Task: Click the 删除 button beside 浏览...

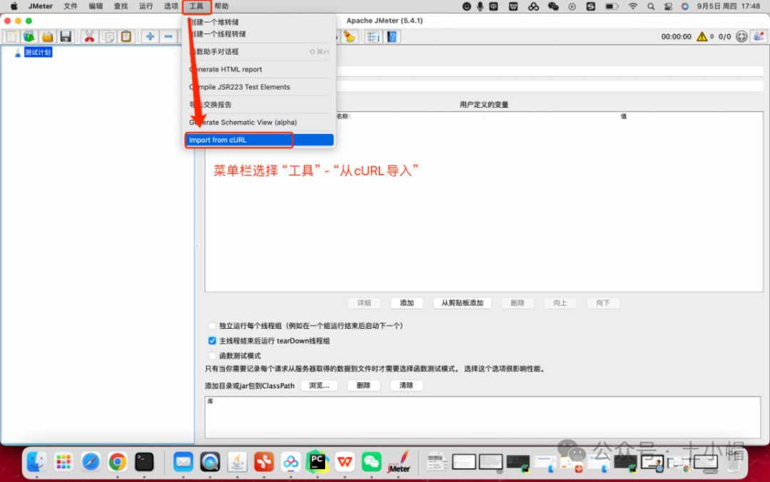Action: point(364,386)
